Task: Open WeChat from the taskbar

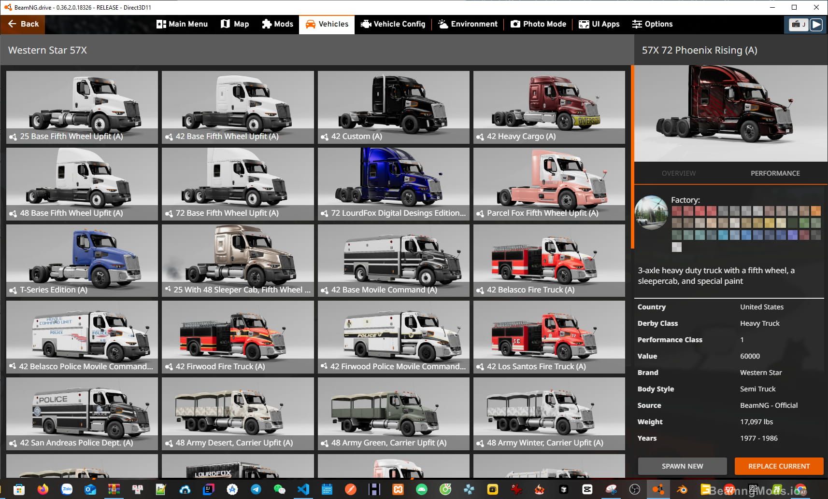Action: [280, 489]
